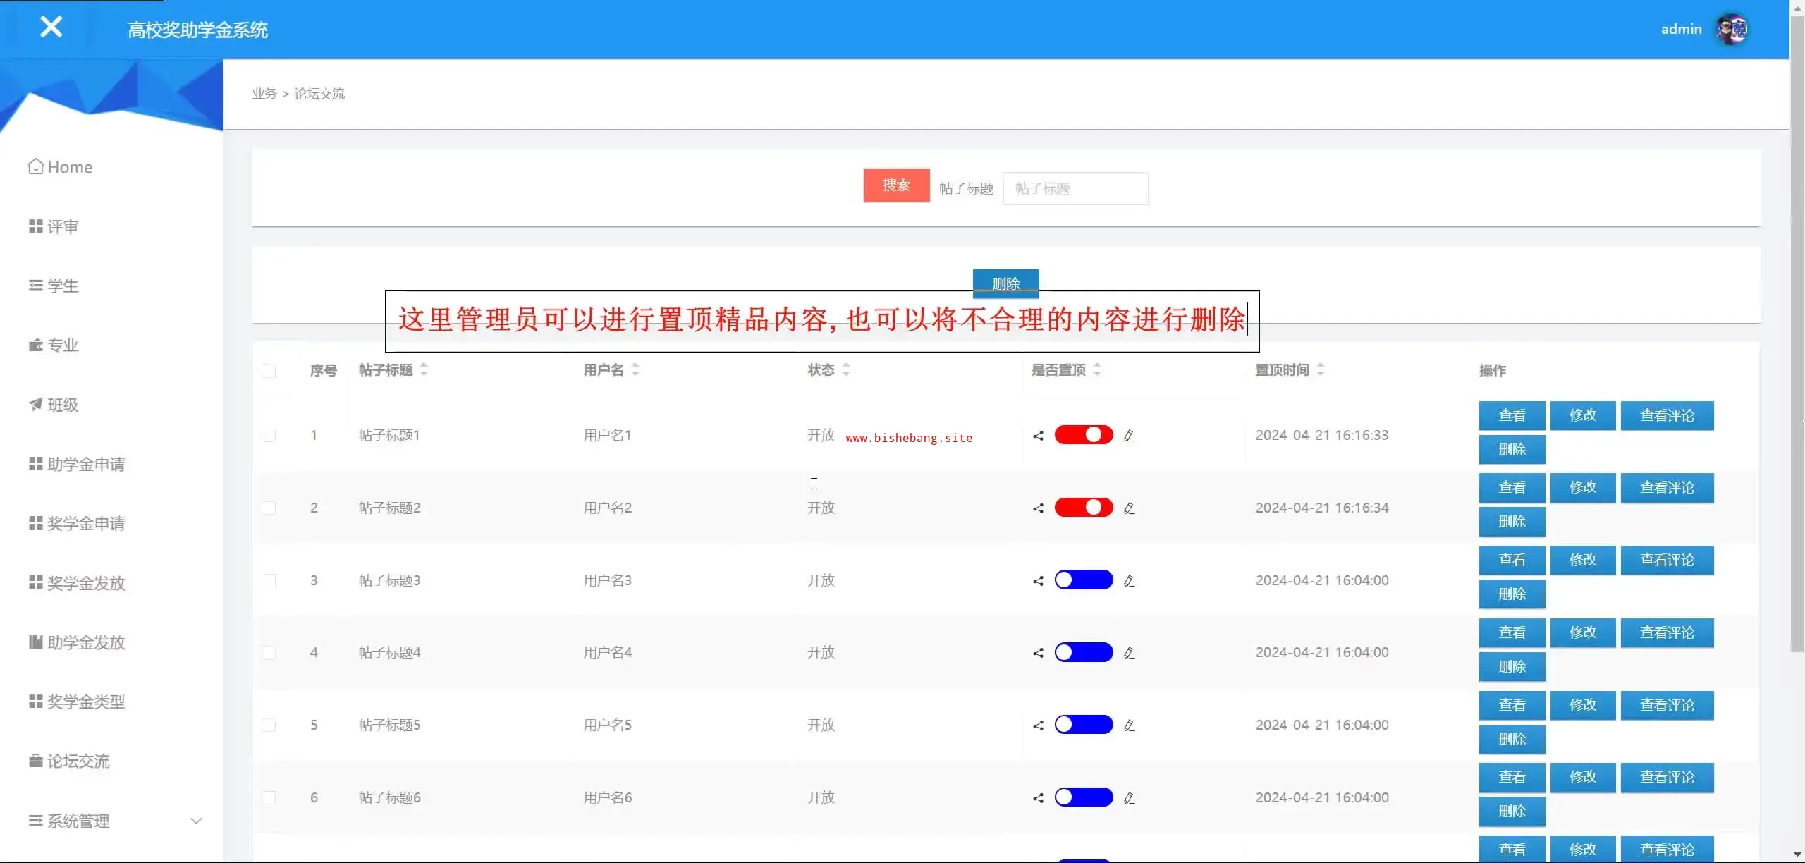Image resolution: width=1805 pixels, height=863 pixels.
Task: Click the pencil edit icon in row 6
Action: [x=1129, y=798]
